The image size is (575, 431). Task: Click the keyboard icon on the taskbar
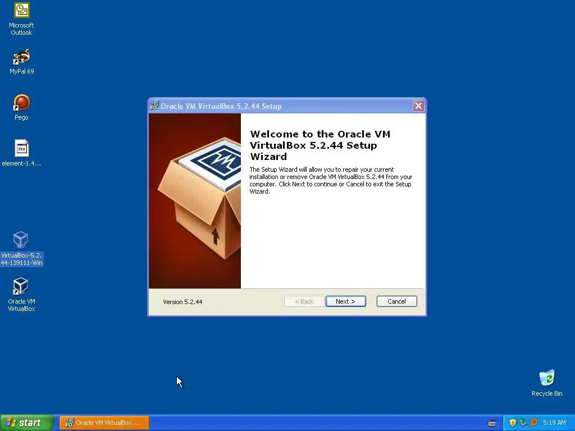(x=492, y=423)
